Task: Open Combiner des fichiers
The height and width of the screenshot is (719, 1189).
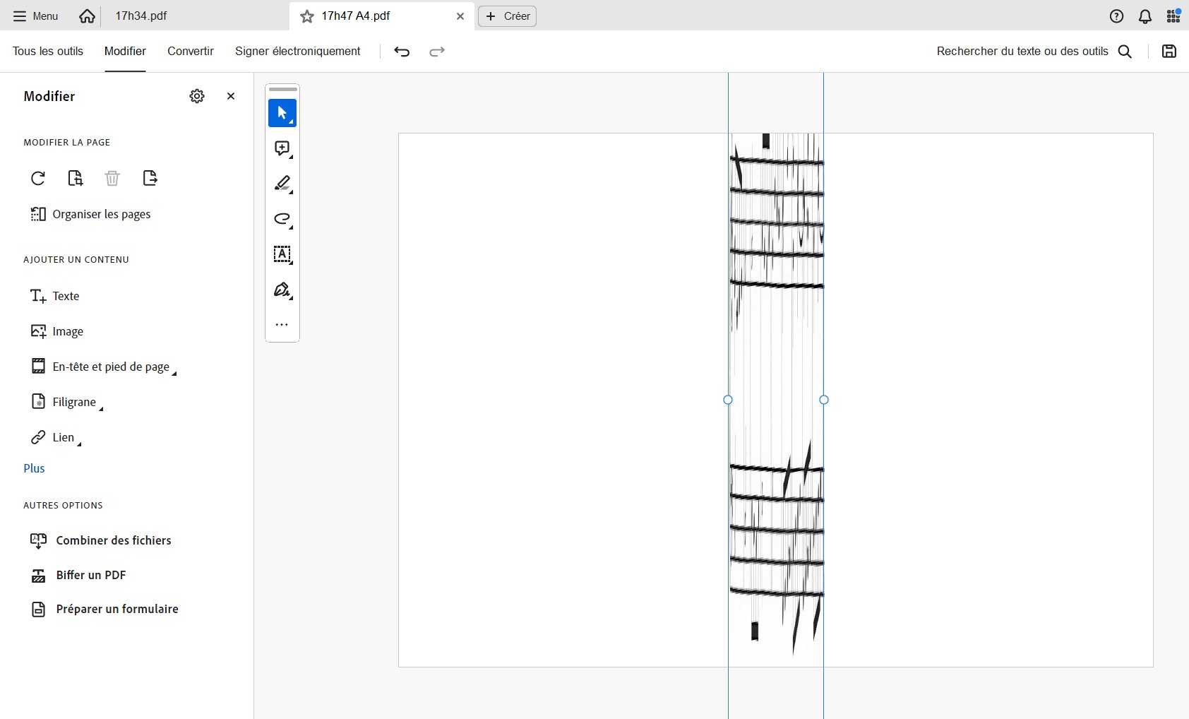Action: click(x=114, y=540)
